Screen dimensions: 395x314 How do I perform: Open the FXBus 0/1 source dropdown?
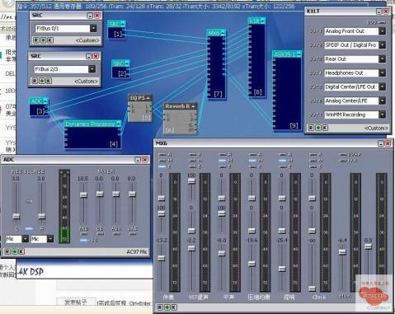tap(93, 28)
